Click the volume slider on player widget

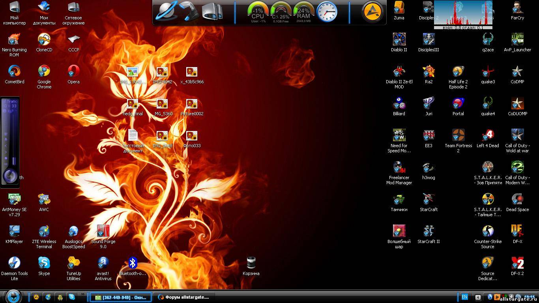click(x=14, y=138)
